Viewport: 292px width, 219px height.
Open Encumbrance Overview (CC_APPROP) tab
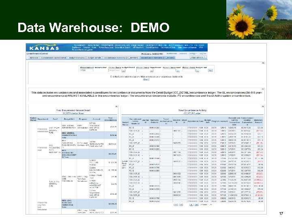coord(121,58)
